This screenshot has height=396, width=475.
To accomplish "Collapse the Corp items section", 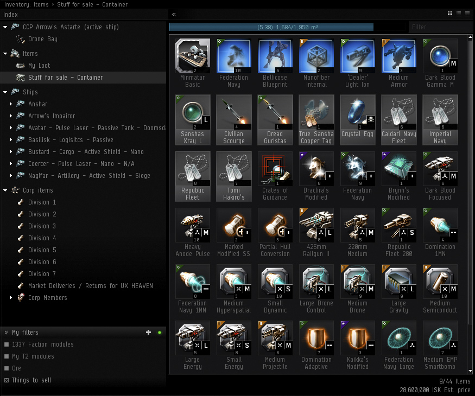I will tap(5, 190).
